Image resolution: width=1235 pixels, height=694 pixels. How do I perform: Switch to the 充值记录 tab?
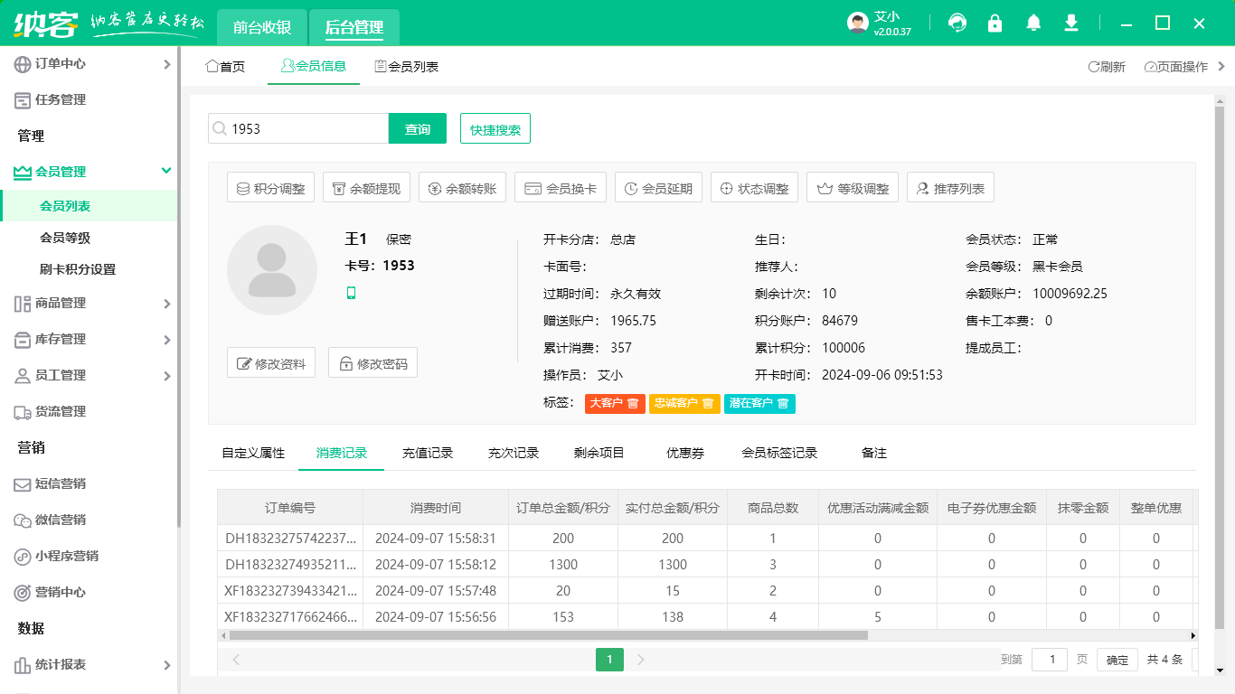(x=428, y=453)
